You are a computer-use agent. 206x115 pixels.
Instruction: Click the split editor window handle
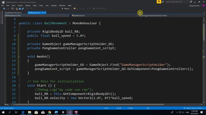click(x=204, y=18)
